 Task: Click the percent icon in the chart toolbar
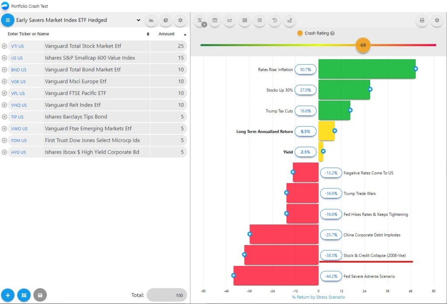pyautogui.click(x=200, y=20)
